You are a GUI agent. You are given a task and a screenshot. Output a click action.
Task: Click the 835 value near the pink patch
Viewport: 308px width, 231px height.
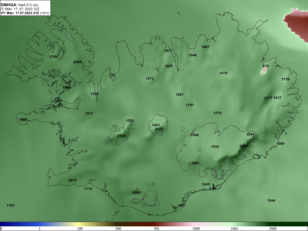(265, 66)
